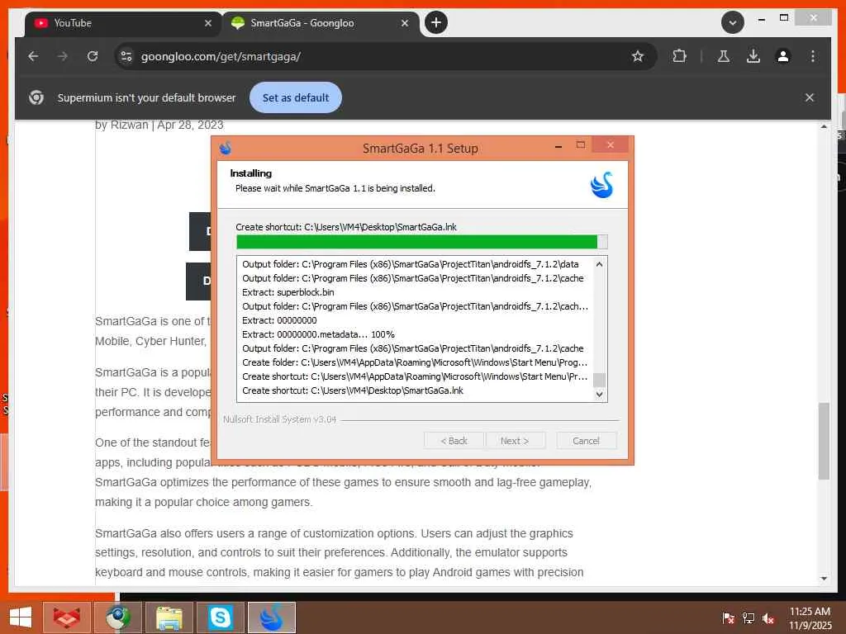Minimize the SmartGaGa Setup window
Viewport: 846px width, 634px height.
click(x=558, y=145)
